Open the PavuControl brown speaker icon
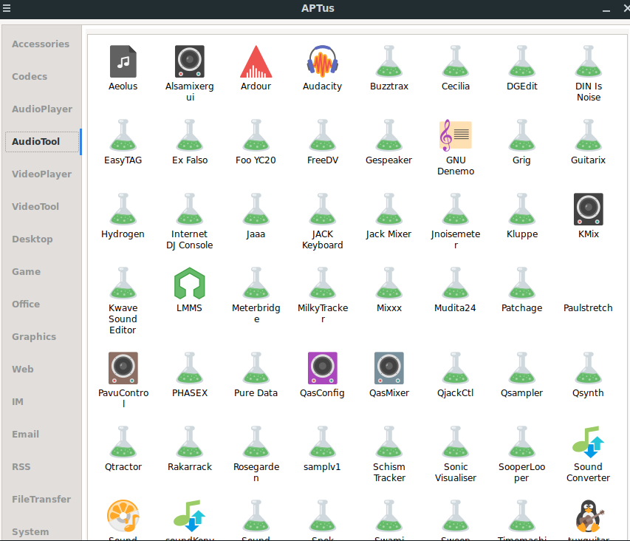This screenshot has width=630, height=541. [123, 368]
